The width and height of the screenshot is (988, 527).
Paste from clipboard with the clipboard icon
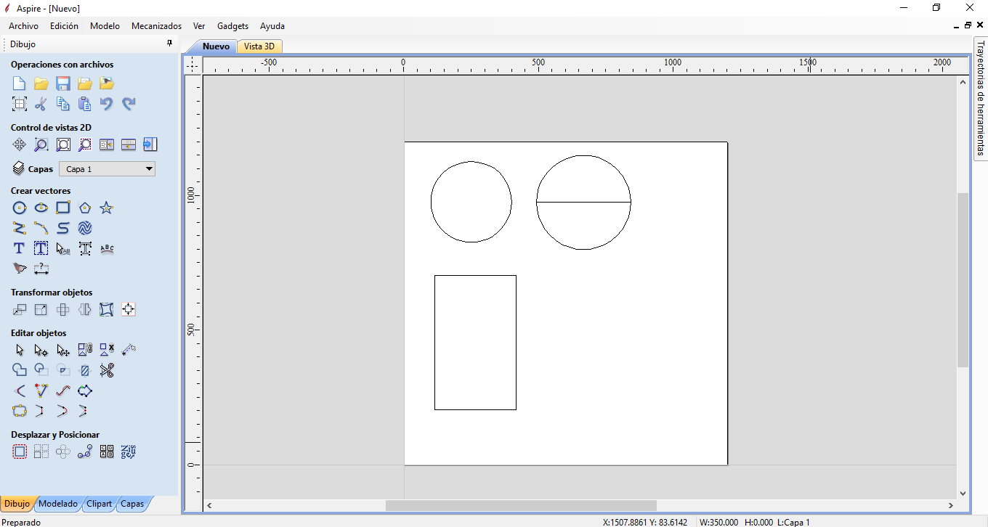[85, 104]
